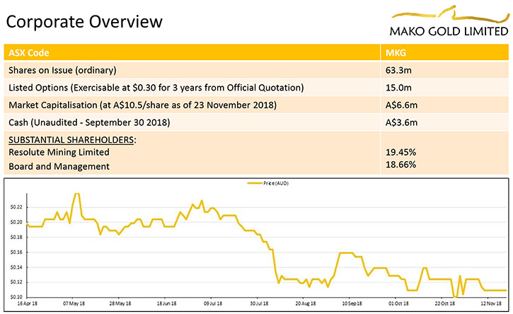The image size is (513, 314).
Task: Click the $0.22 y-axis label
Action: click(16, 207)
